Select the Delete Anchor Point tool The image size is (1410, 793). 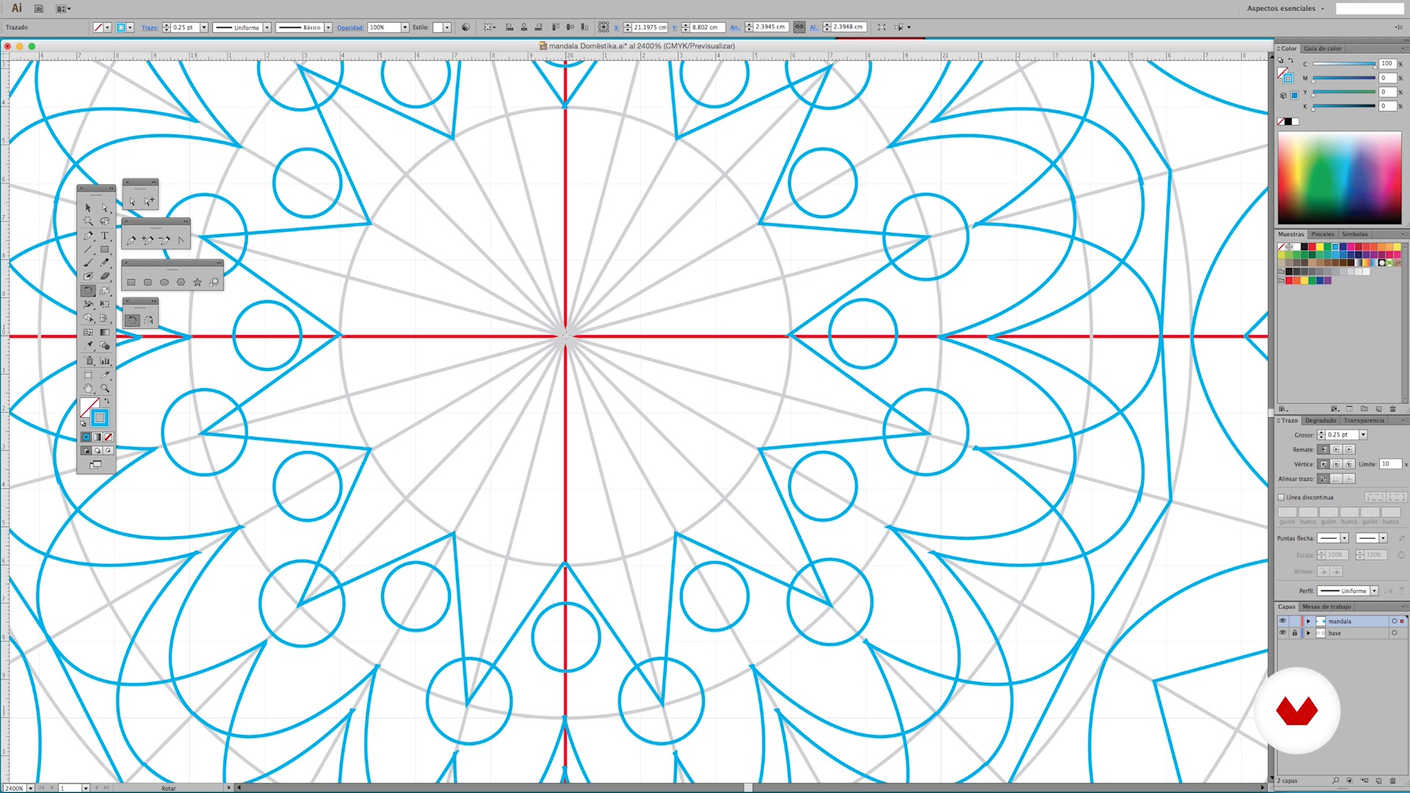point(164,240)
